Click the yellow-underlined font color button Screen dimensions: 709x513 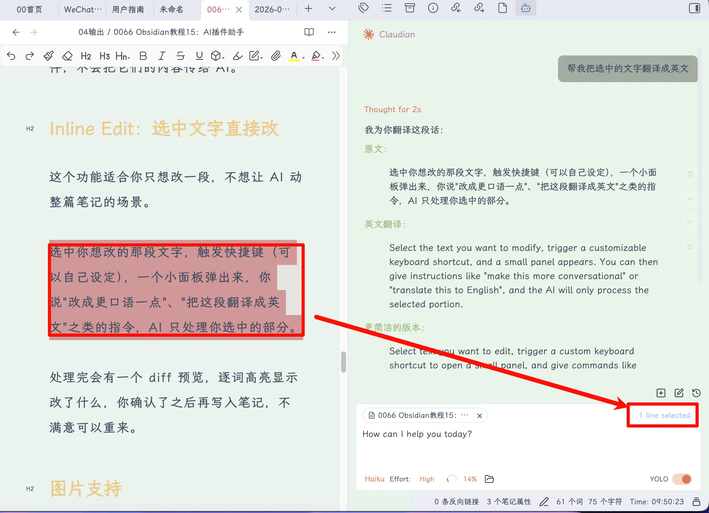(294, 56)
